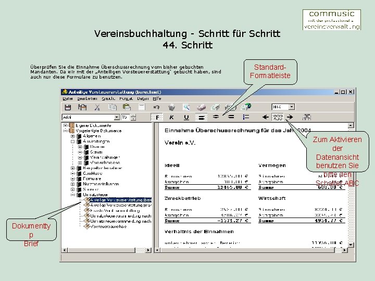This screenshot has height=281, width=375.
Task: Click the globe export icon in toolbar
Action: (x=246, y=107)
